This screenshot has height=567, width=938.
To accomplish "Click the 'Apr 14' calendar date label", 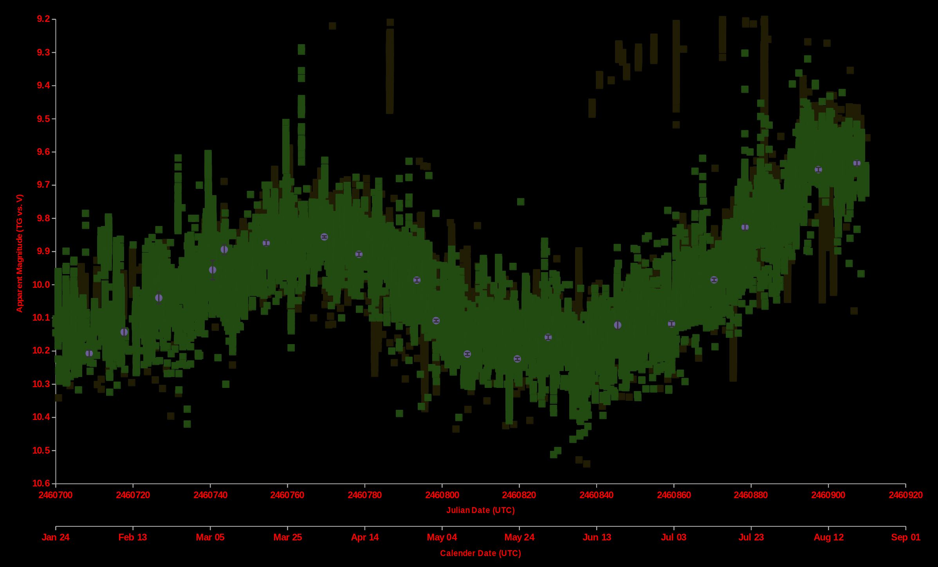I will (x=365, y=537).
